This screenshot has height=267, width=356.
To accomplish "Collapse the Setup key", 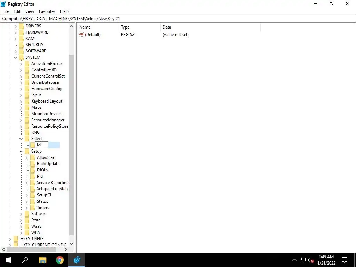I will 21,151.
